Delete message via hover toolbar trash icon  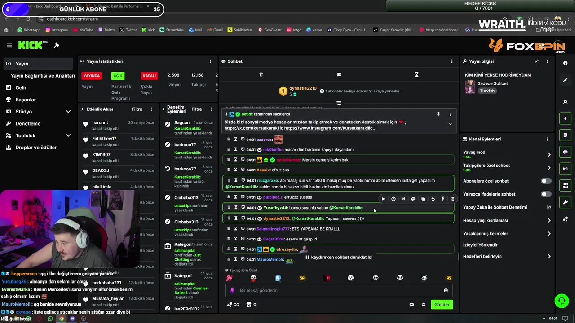[453, 199]
